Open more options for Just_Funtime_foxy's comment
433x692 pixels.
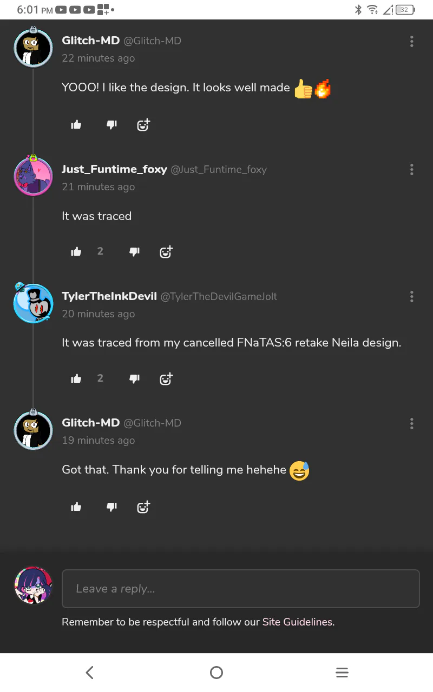412,170
